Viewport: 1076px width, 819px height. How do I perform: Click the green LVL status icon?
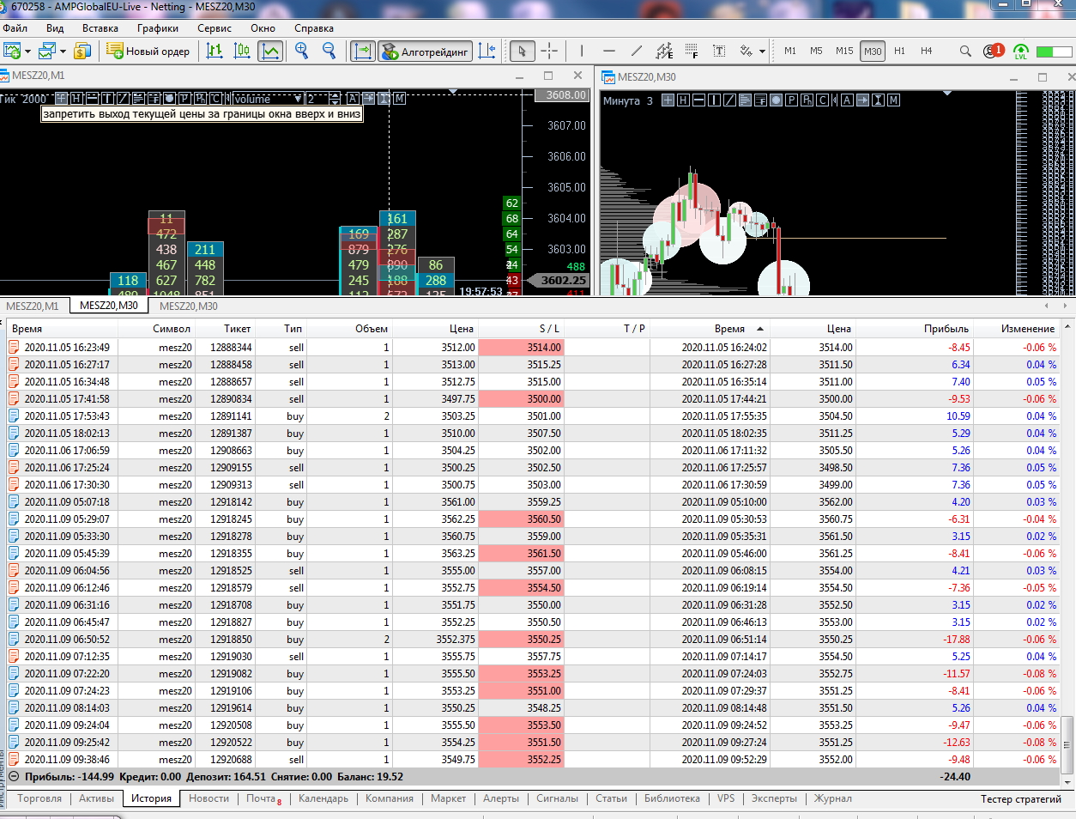(1020, 52)
